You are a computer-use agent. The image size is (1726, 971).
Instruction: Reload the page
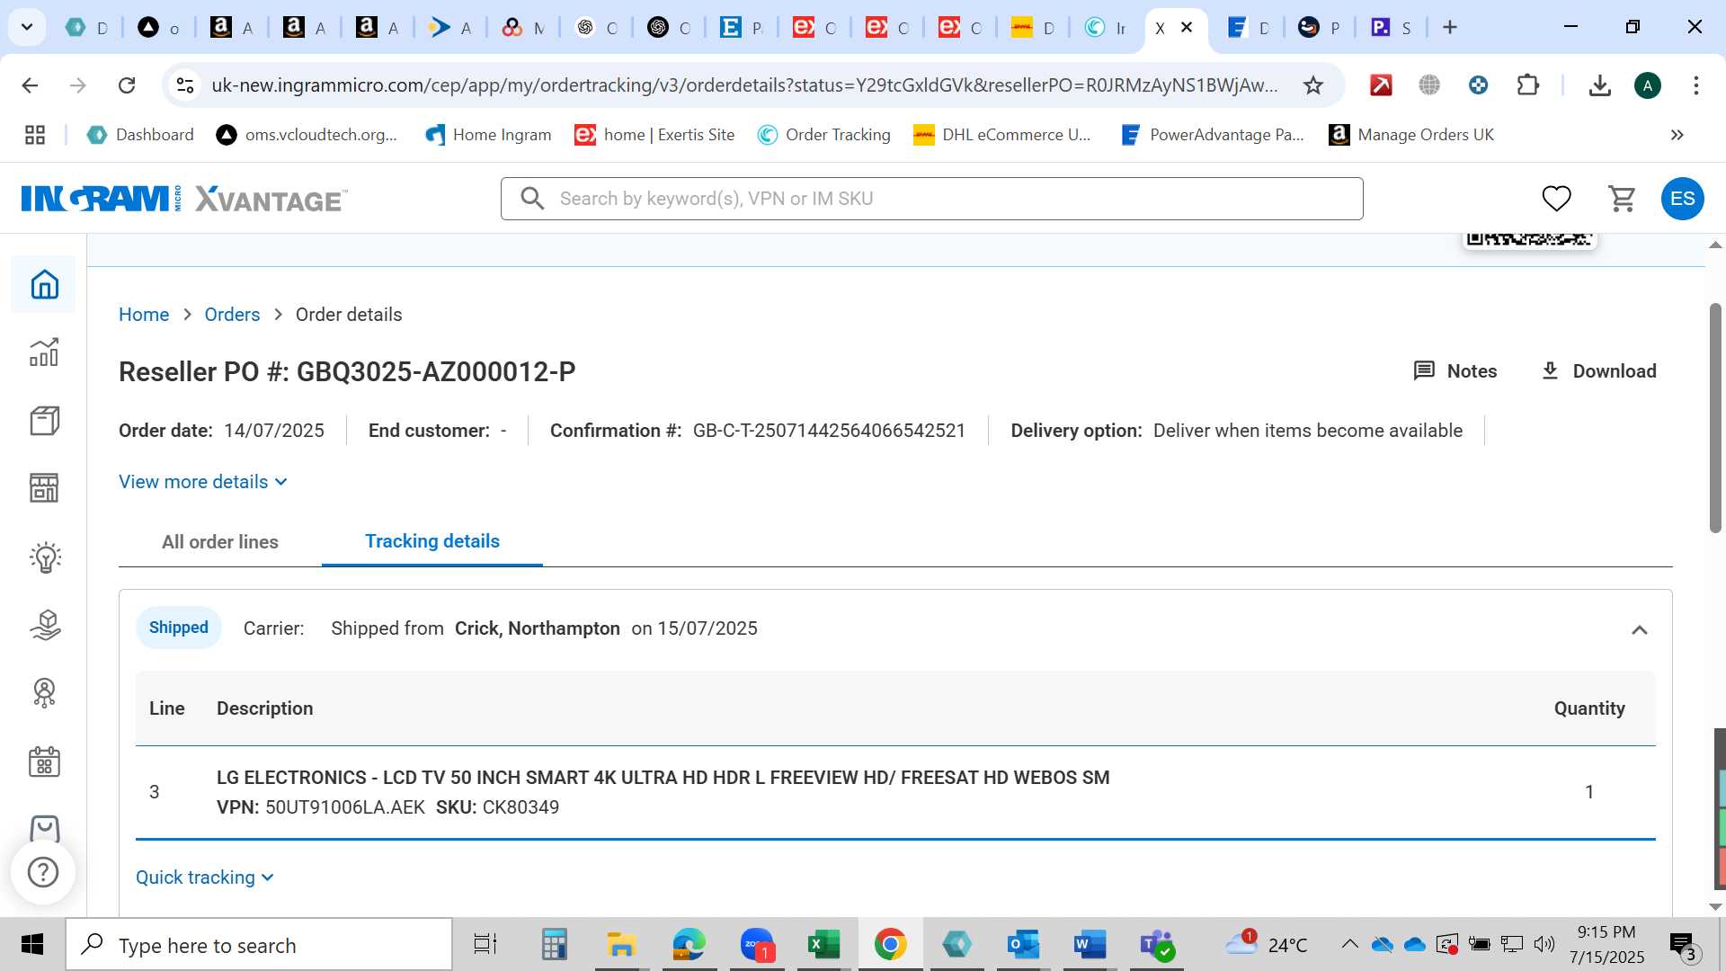click(127, 85)
